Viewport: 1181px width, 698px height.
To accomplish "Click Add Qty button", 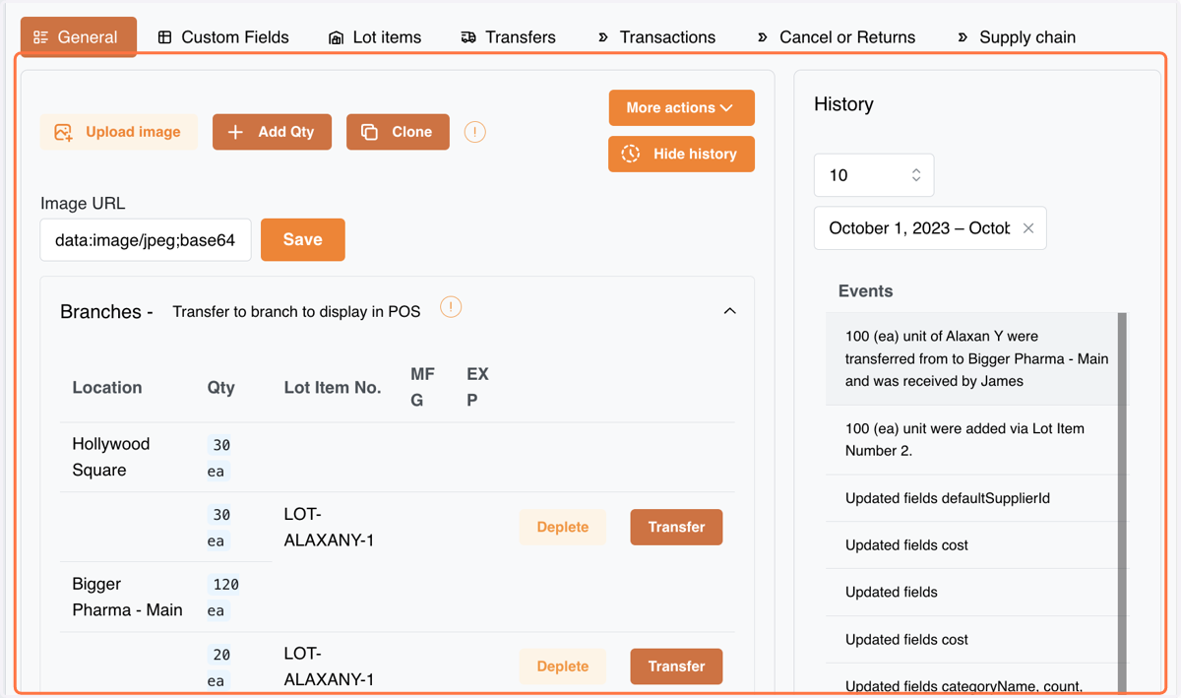I will (x=272, y=132).
